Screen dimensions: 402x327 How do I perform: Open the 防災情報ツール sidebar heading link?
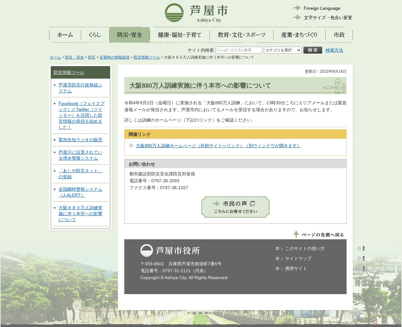point(69,72)
